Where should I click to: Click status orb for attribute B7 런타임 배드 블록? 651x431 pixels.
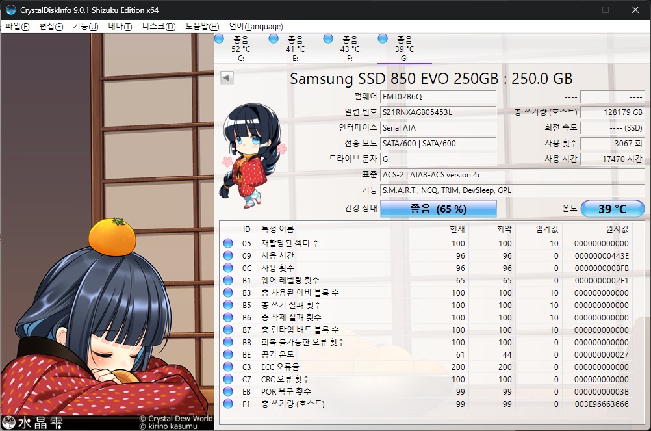tap(228, 330)
